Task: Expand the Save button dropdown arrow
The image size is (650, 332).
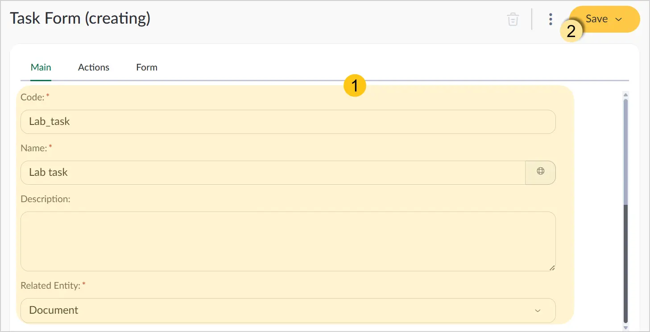Action: click(x=619, y=20)
